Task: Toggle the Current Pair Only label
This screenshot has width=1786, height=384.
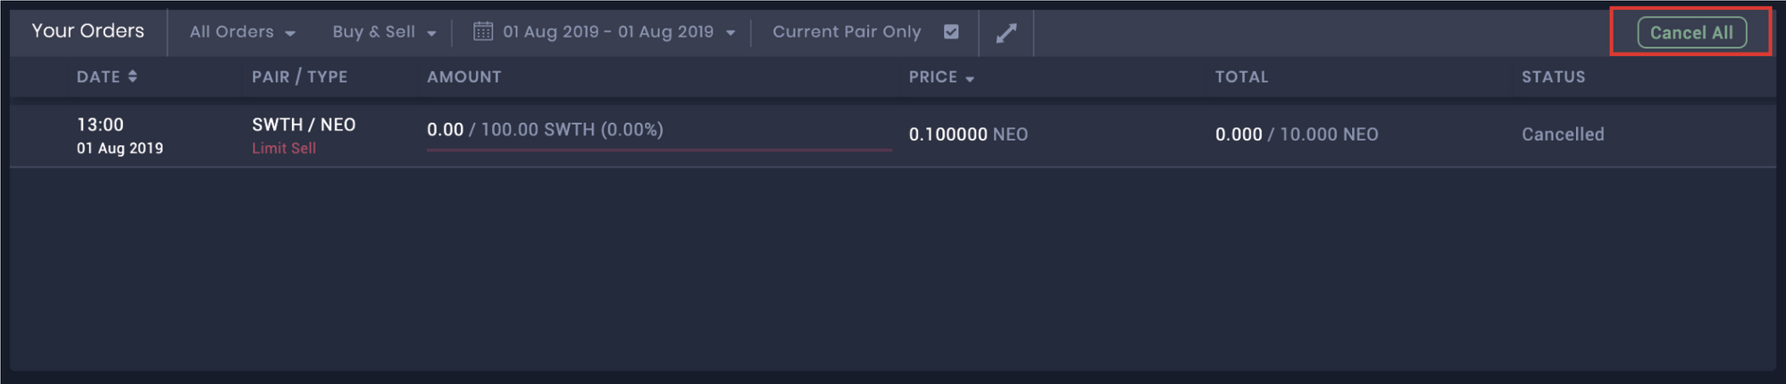Action: [847, 32]
